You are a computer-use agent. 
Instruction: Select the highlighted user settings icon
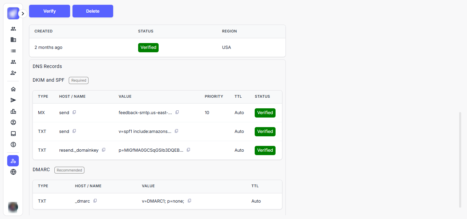13,161
